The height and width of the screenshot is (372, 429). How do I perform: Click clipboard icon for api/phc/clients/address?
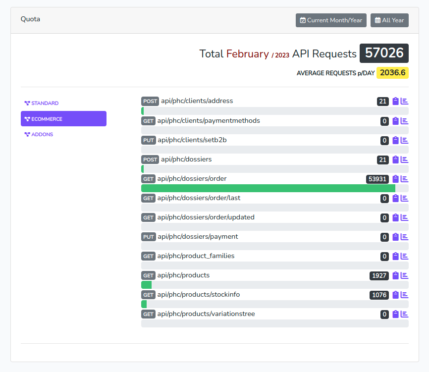pos(395,102)
